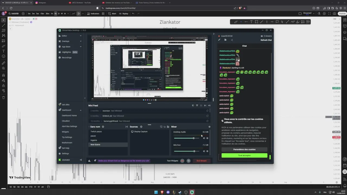
Task: Select the pause scene
Action: 108,136
